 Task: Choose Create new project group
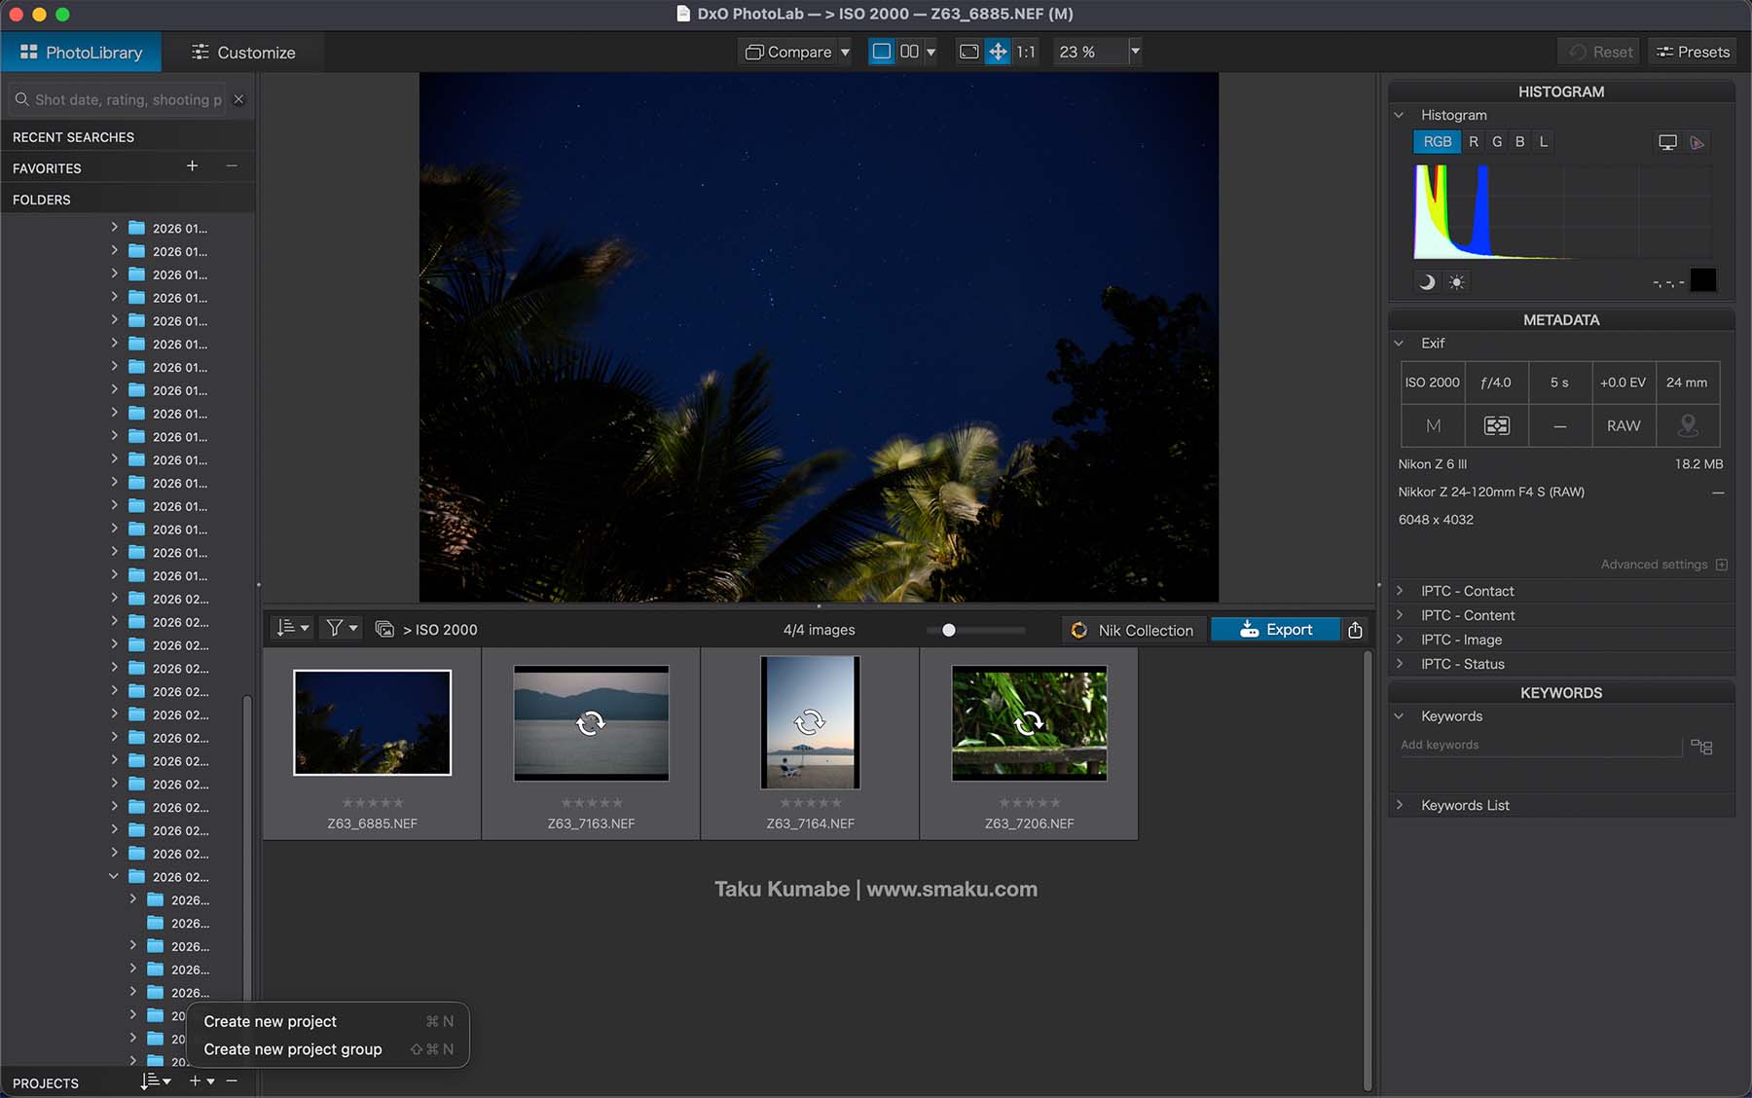pyautogui.click(x=293, y=1049)
